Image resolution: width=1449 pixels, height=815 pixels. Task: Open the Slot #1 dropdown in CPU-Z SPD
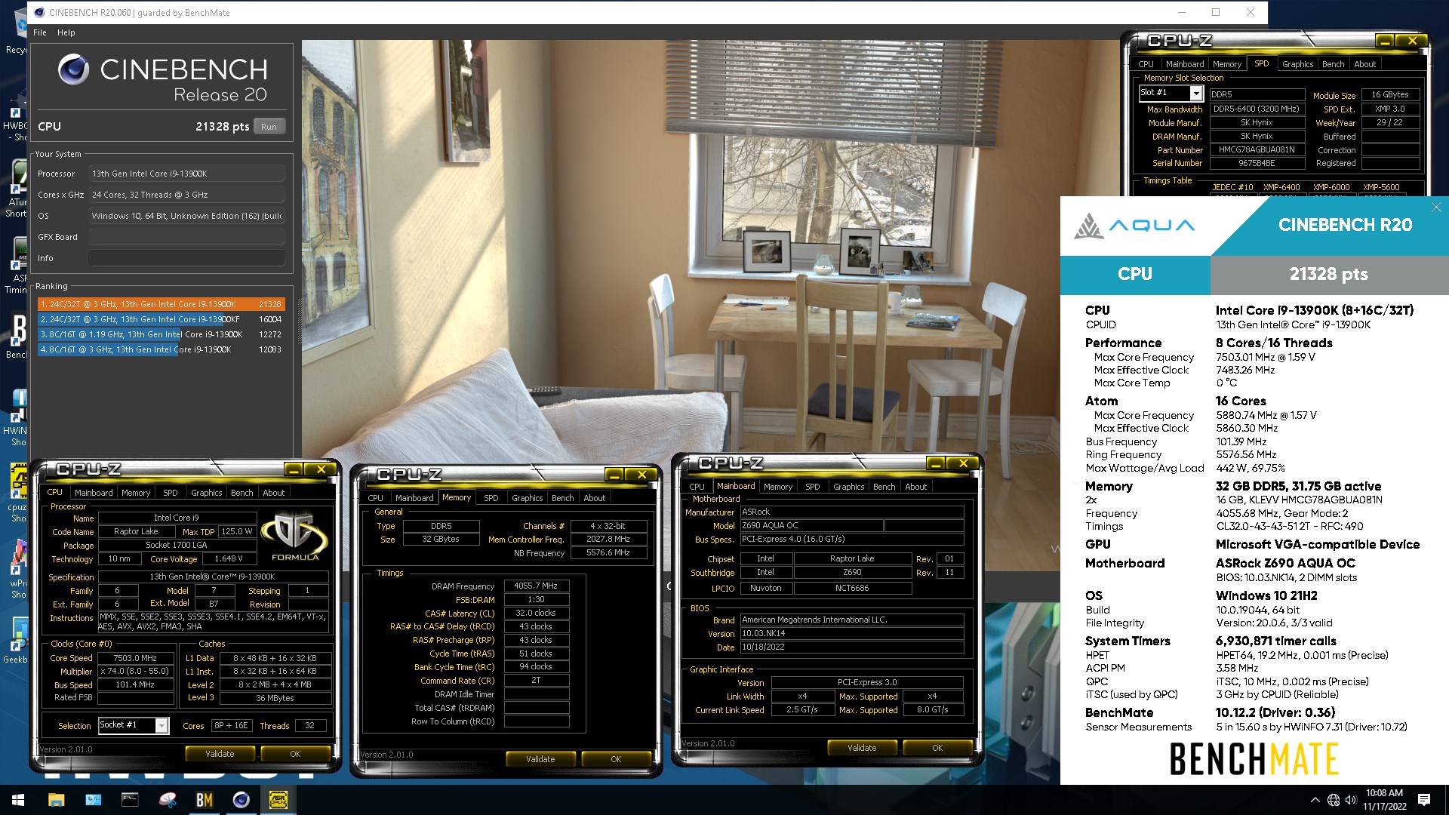[x=1195, y=93]
